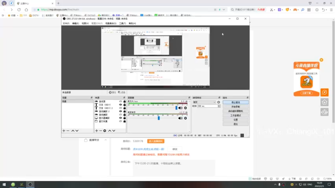Open Windows notification center
This screenshot has height=188, width=335.
point(329,184)
